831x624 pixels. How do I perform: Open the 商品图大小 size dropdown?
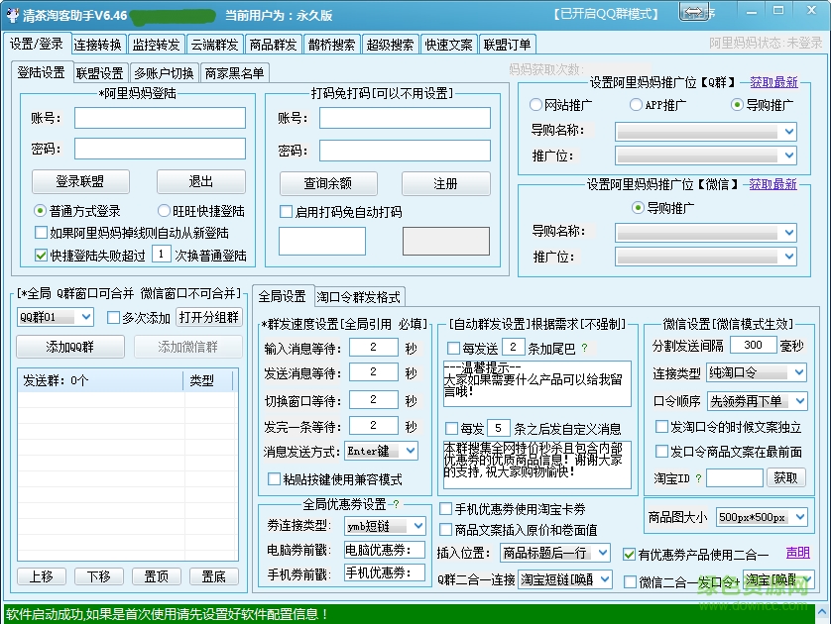(x=799, y=517)
